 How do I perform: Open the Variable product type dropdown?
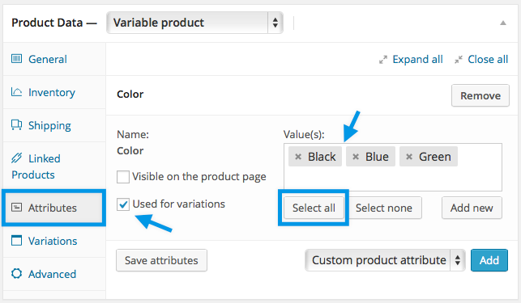(x=194, y=23)
